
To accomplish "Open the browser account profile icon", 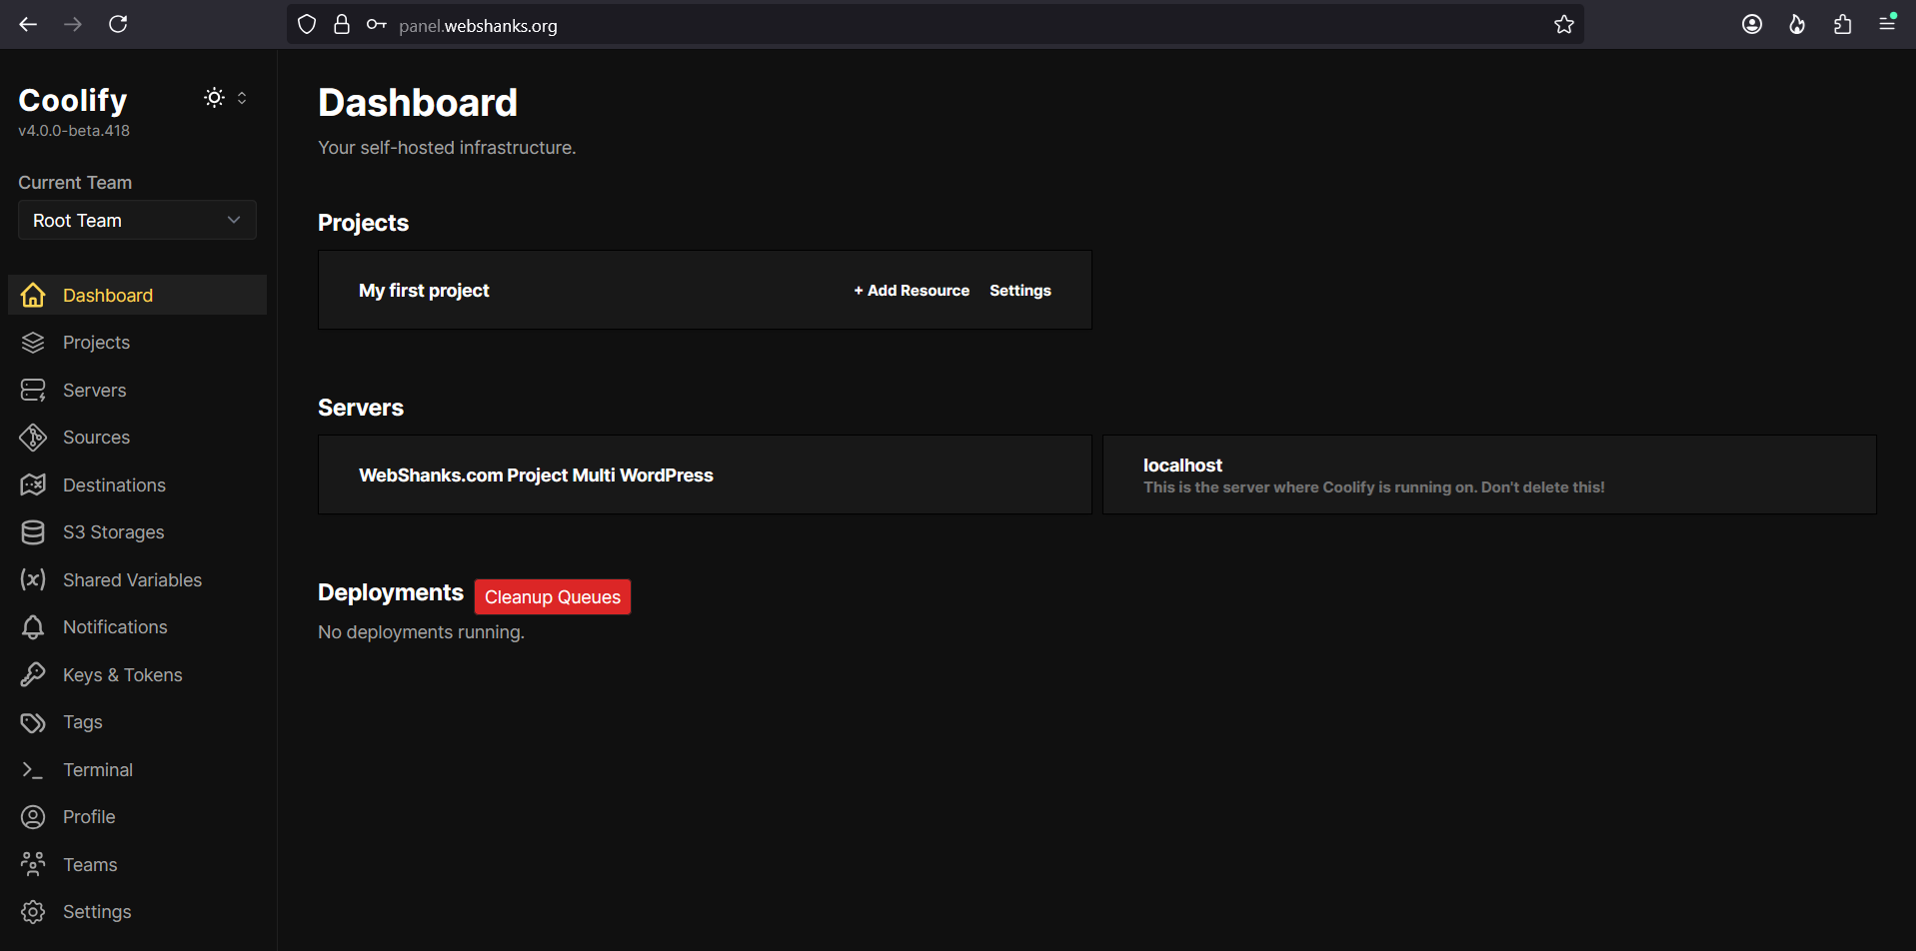I will point(1752,24).
